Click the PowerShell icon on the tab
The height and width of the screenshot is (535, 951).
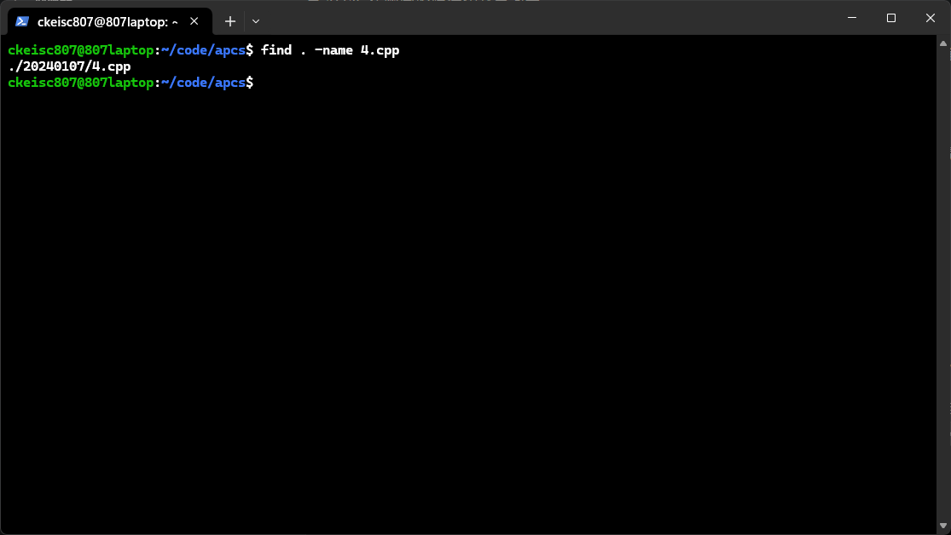[22, 21]
